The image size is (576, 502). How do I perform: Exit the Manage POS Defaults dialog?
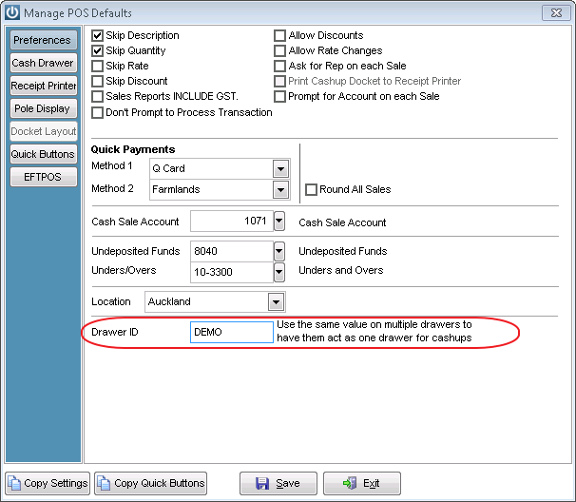(362, 483)
